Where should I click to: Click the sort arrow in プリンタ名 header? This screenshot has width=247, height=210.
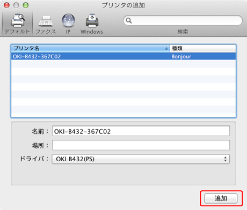166,48
